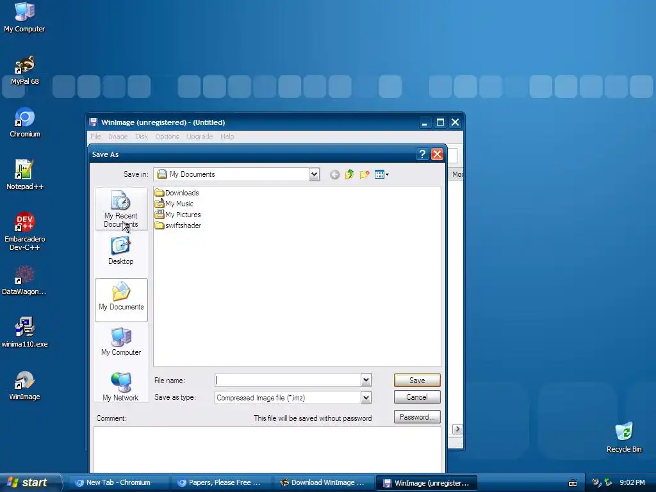
Task: Open the Password dialog button
Action: [x=417, y=416]
